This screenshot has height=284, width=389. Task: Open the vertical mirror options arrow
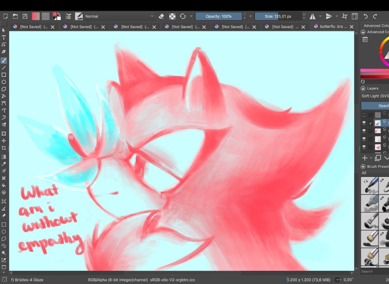[x=336, y=16]
